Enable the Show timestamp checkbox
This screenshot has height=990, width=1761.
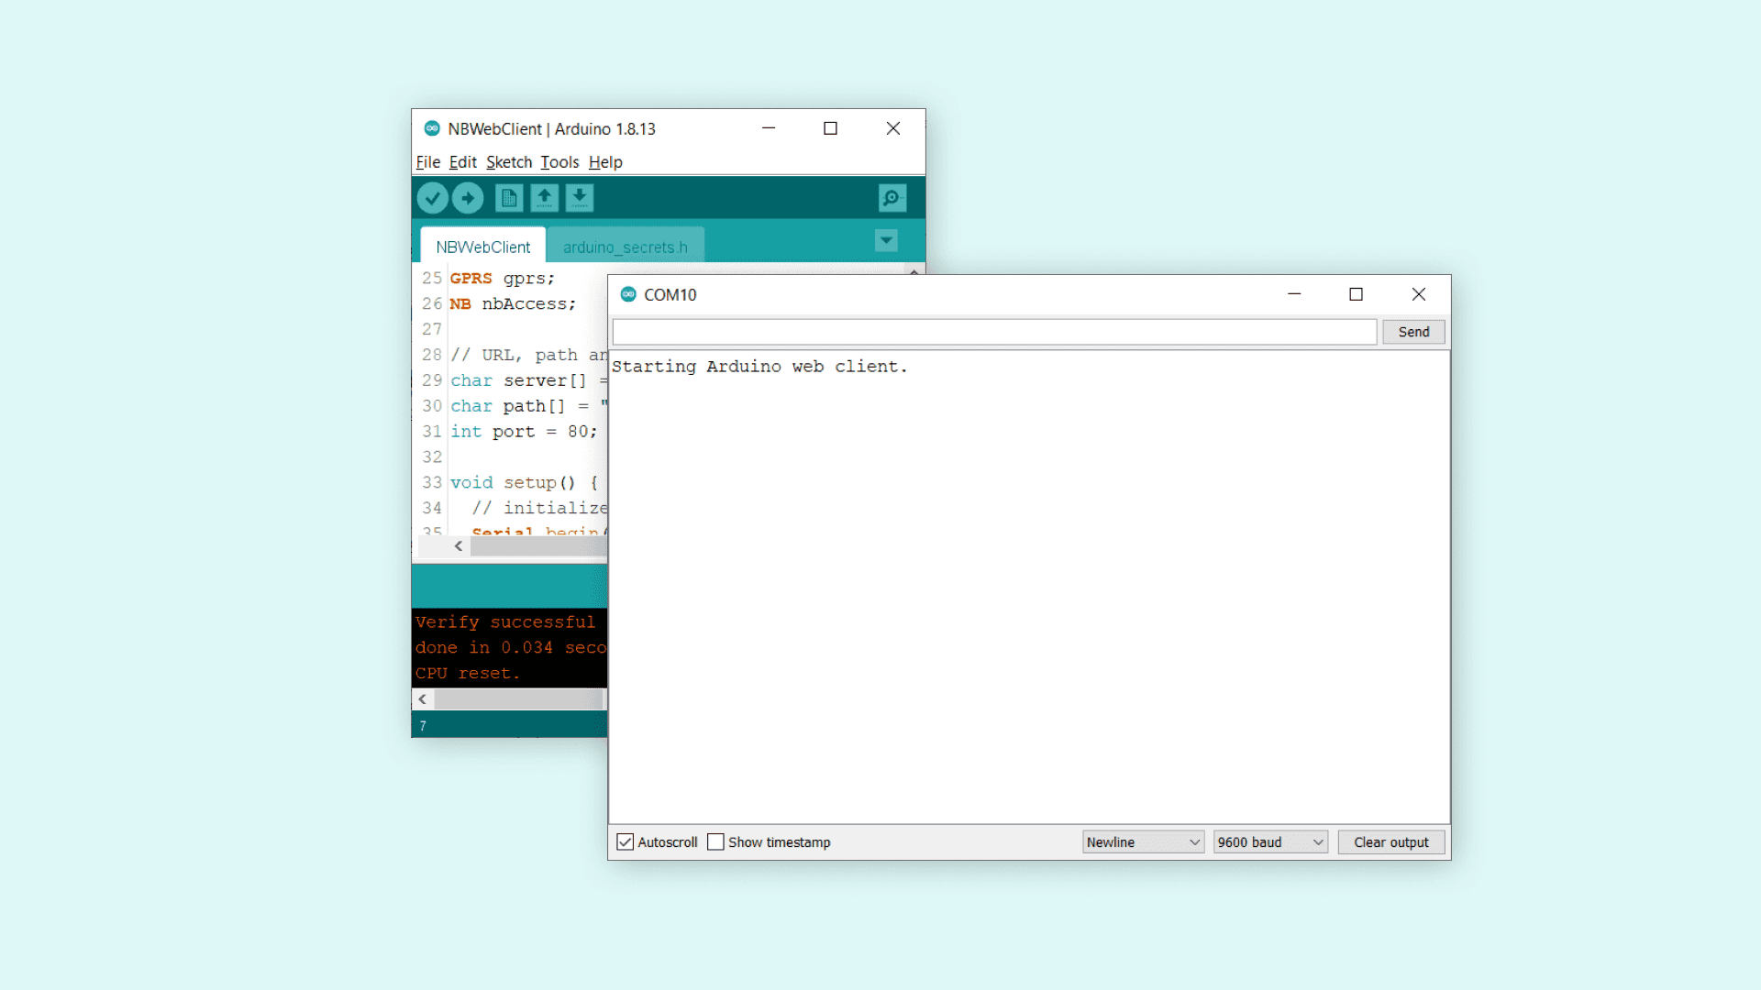point(716,842)
